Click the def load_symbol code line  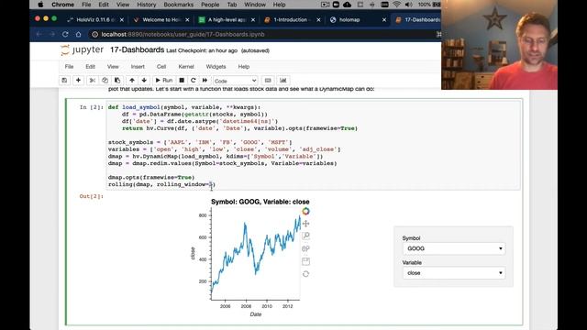pos(184,107)
